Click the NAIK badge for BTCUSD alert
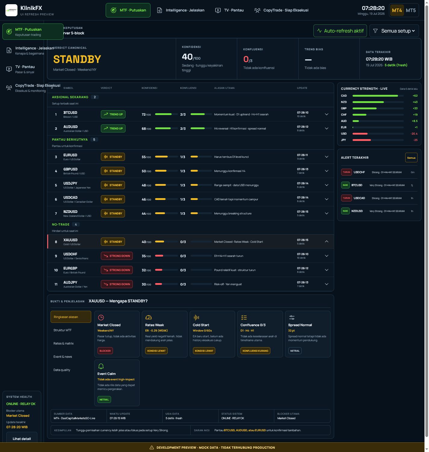The height and width of the screenshot is (452, 429). click(345, 185)
